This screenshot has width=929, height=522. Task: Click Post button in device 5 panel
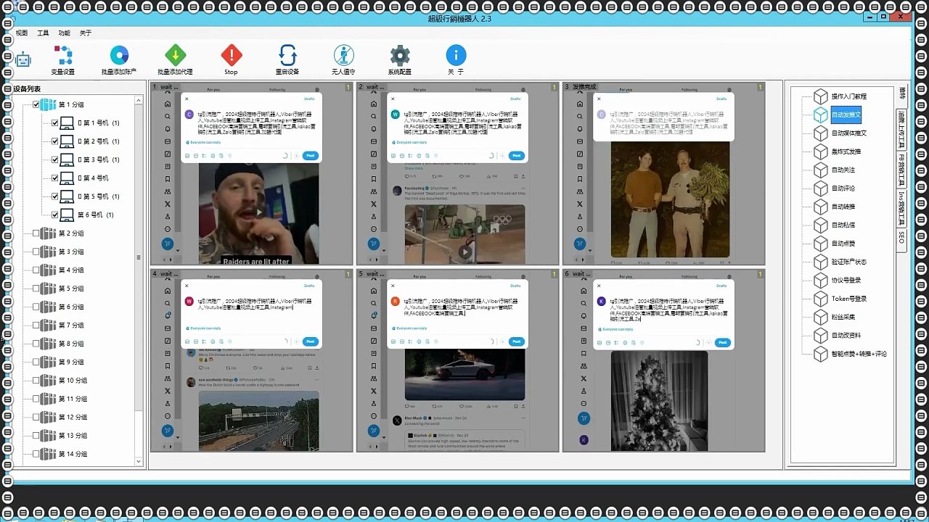516,341
